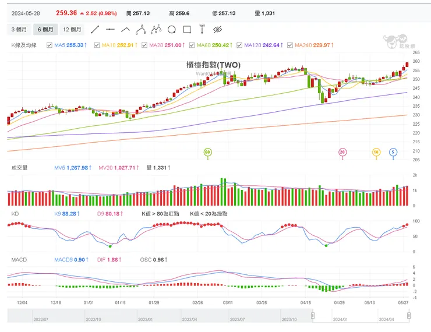Image resolution: width=431 pixels, height=332 pixels.
Task: Select the TXT text annotation tool
Action: [x=202, y=29]
